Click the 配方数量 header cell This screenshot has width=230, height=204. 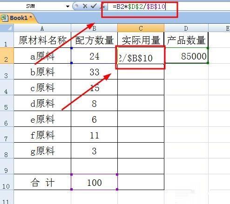tap(94, 40)
